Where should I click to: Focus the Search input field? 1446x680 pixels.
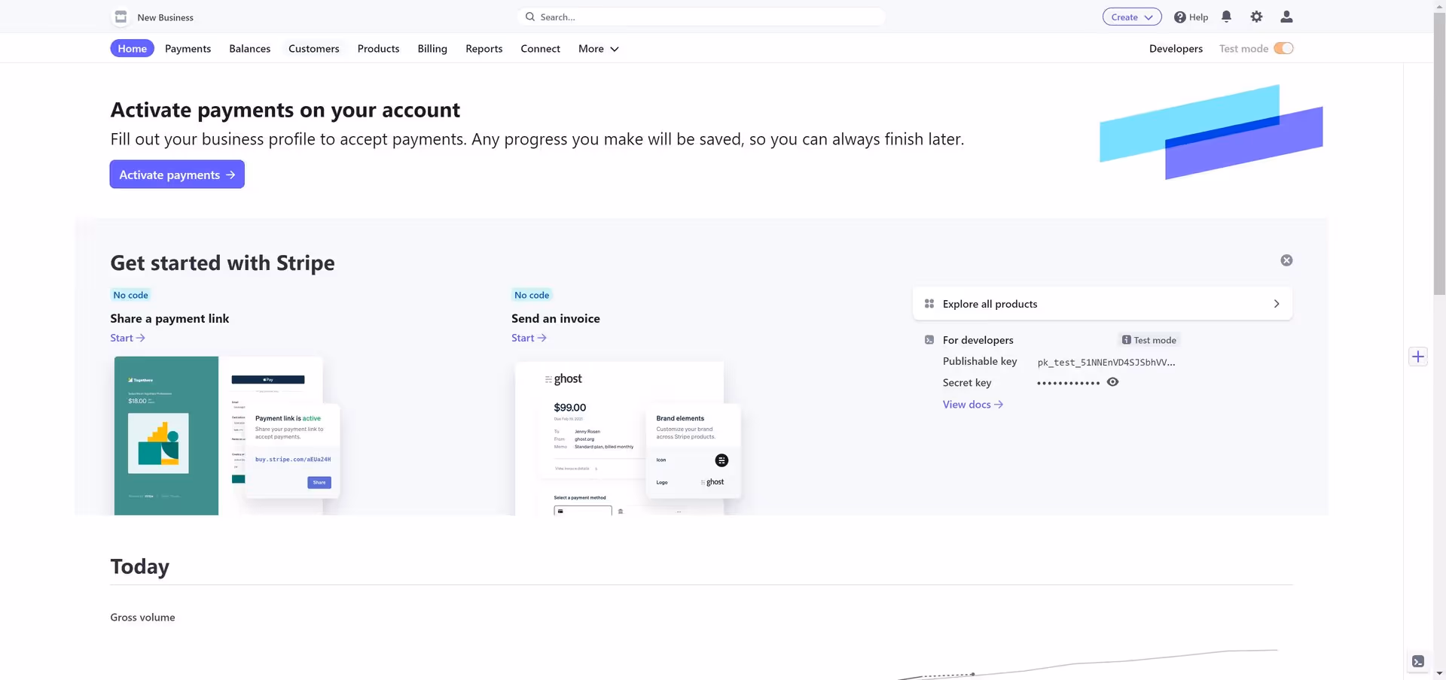click(701, 17)
